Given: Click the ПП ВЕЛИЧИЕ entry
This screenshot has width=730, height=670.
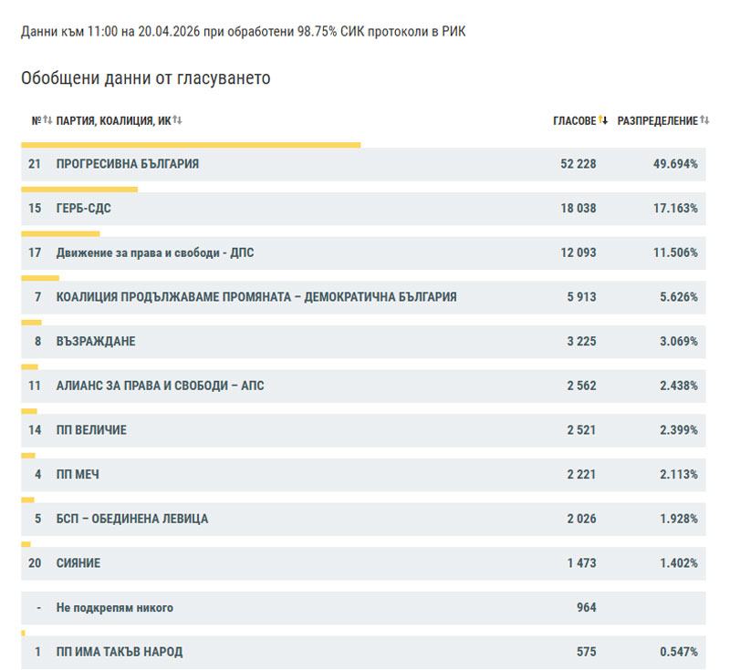Looking at the screenshot, I should tap(91, 429).
